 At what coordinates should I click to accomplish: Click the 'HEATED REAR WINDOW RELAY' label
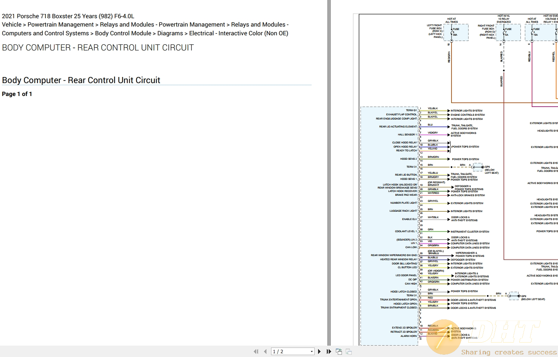398,259
